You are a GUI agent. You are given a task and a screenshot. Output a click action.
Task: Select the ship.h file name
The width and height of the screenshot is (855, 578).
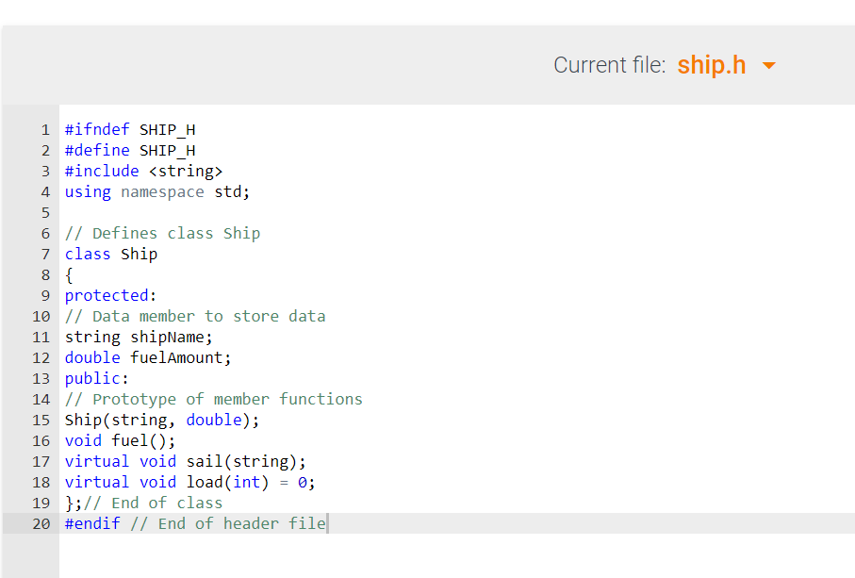tap(711, 65)
